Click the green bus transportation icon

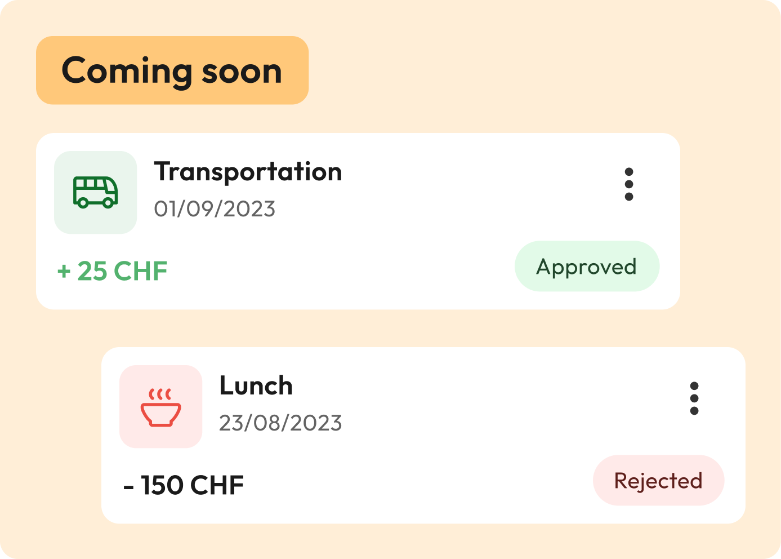[x=95, y=192]
